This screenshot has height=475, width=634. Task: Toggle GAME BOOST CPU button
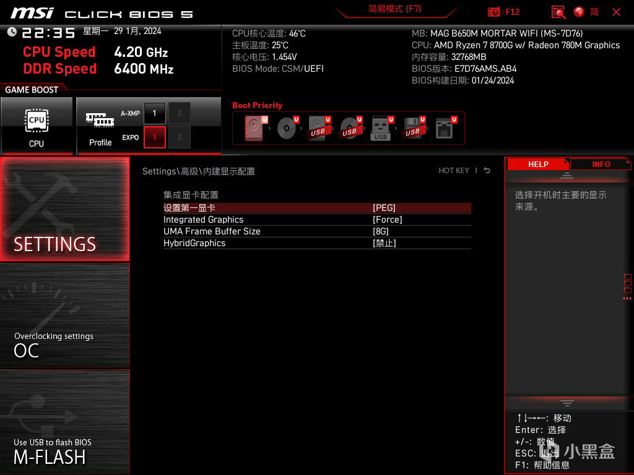click(37, 126)
